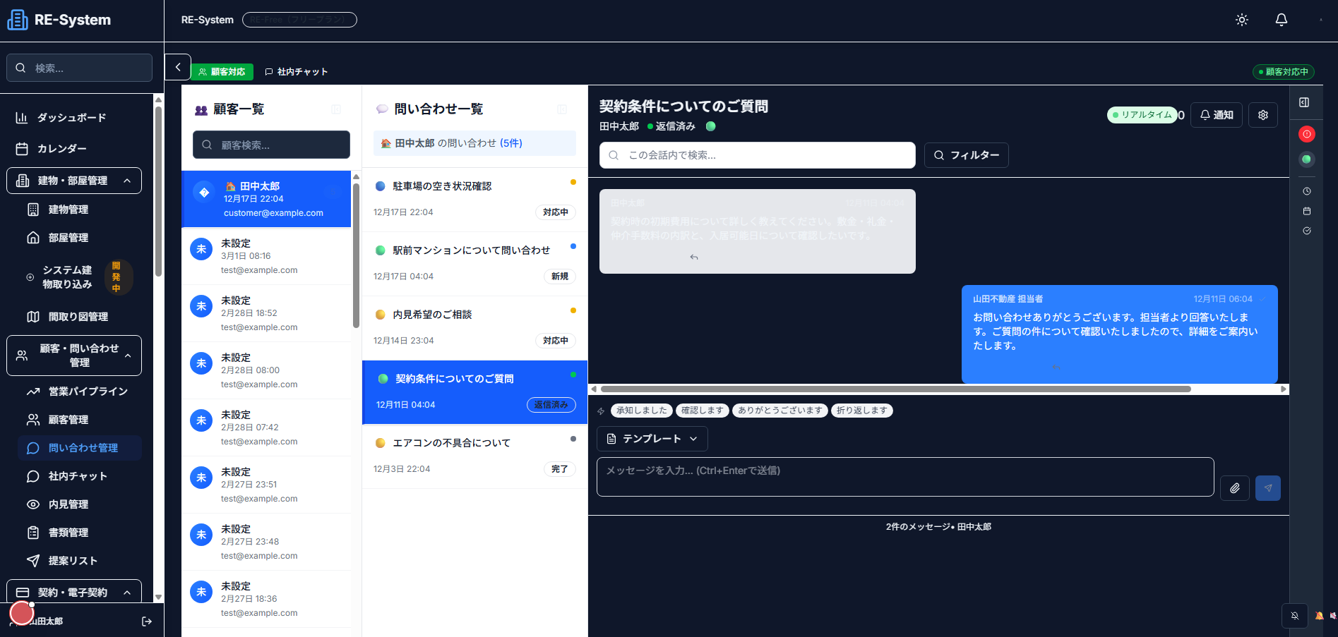Open カレンダー in sidebar
The image size is (1338, 637).
(74, 149)
